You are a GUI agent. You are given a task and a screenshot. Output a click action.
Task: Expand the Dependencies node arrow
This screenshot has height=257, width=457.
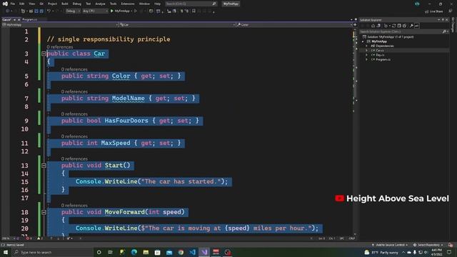coord(366,46)
